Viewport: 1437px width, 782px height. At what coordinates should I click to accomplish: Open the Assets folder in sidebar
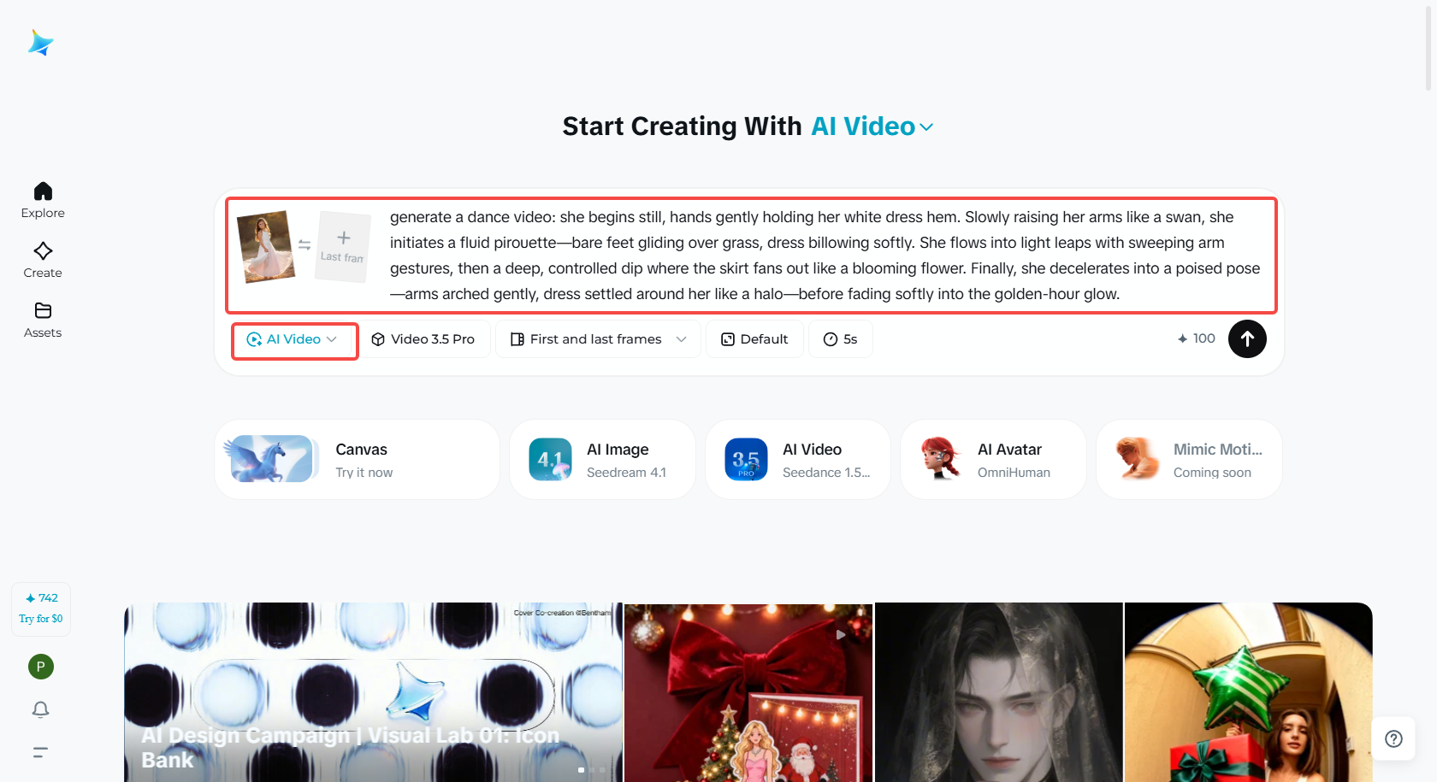tap(43, 320)
